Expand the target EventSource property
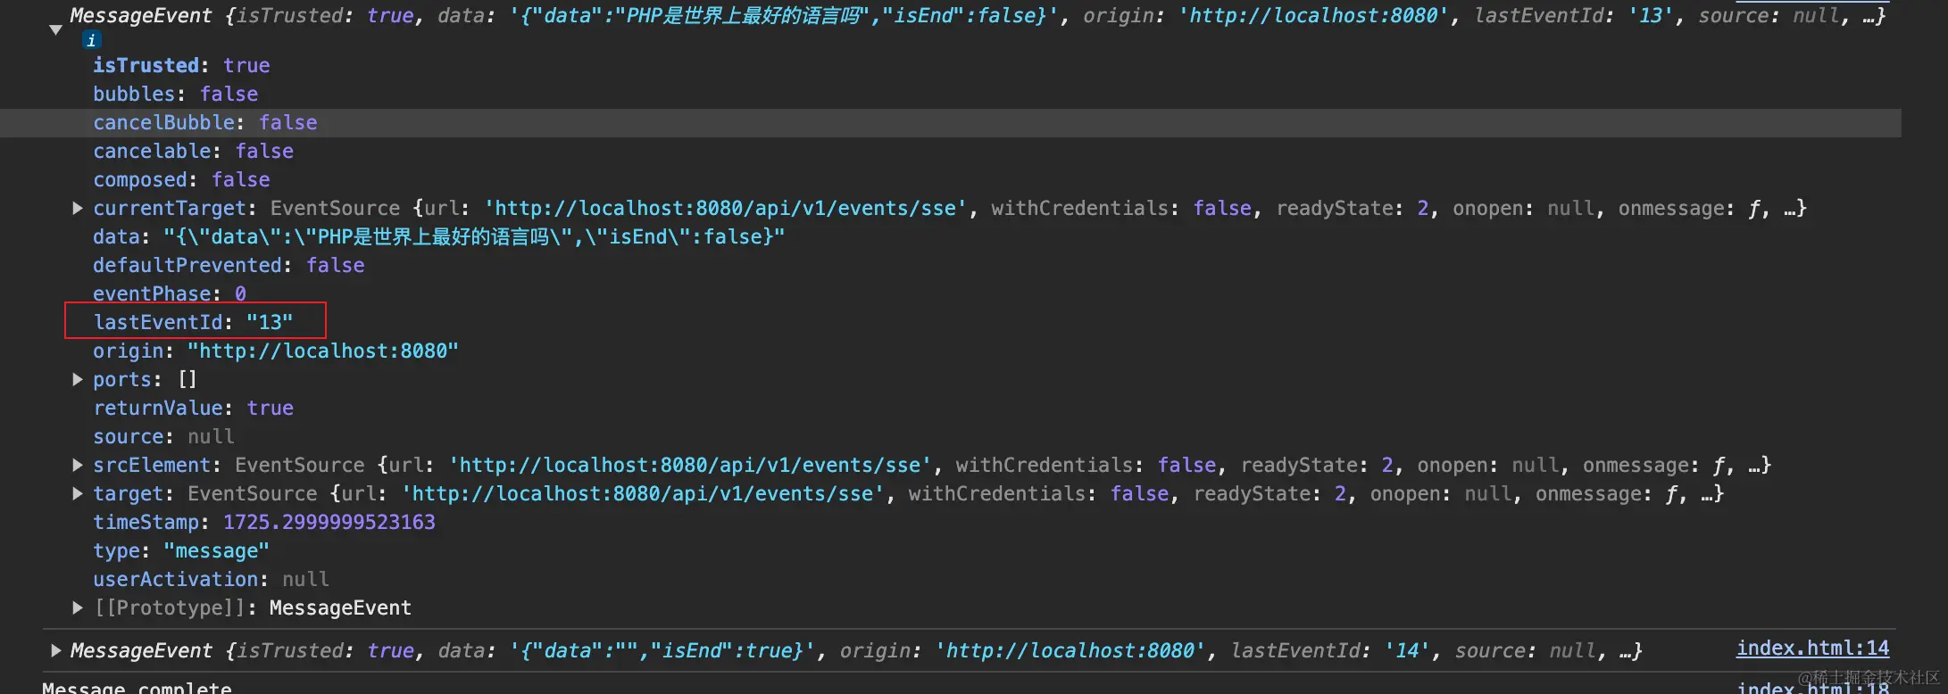The image size is (1948, 694). click(x=78, y=493)
